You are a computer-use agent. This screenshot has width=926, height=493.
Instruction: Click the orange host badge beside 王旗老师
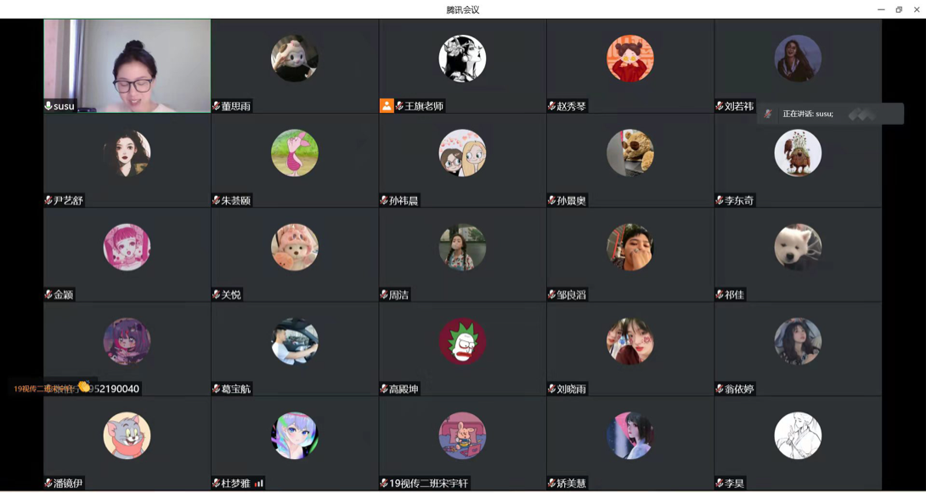pyautogui.click(x=387, y=106)
